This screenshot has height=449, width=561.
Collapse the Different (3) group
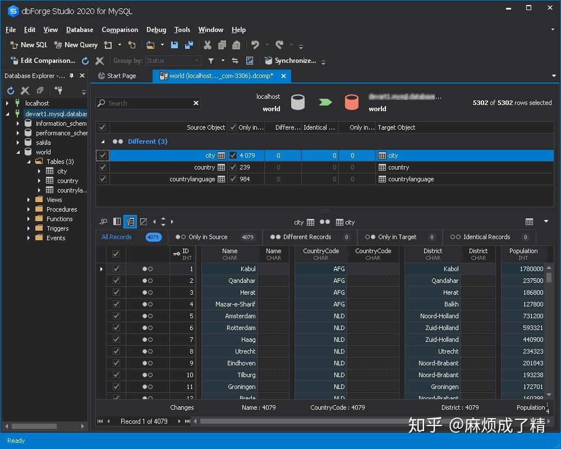tap(101, 141)
